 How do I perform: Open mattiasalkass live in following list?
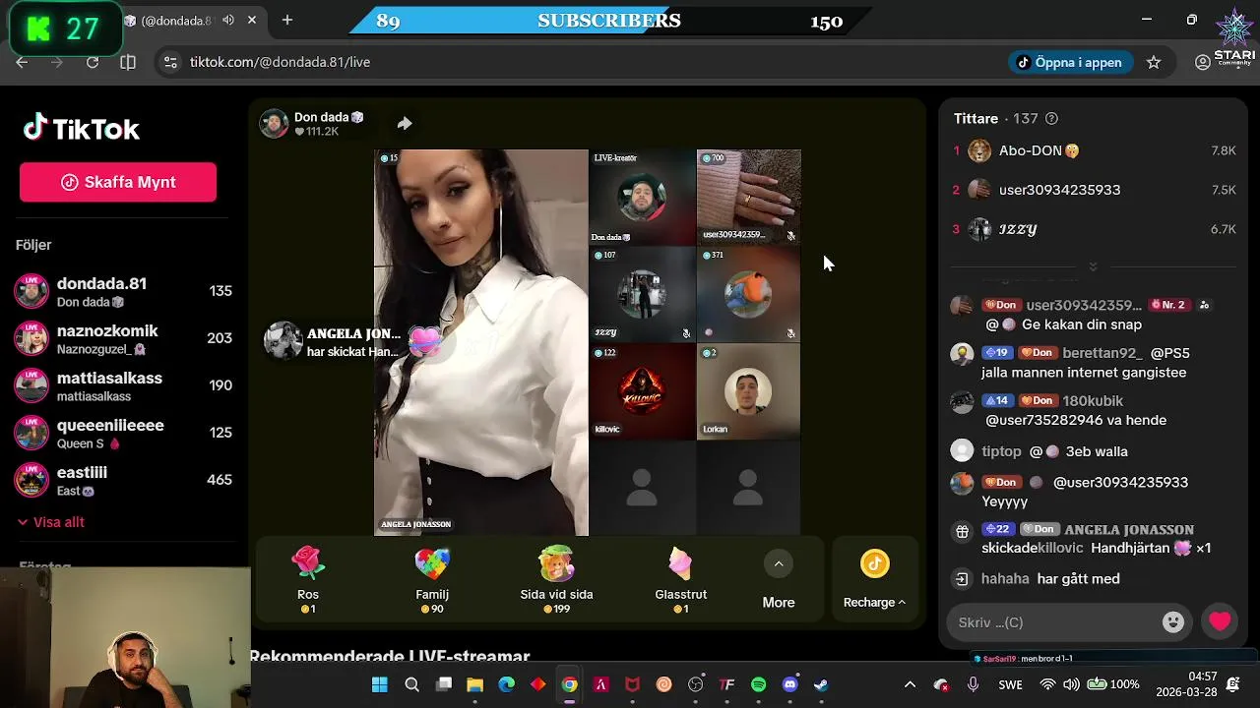click(123, 385)
